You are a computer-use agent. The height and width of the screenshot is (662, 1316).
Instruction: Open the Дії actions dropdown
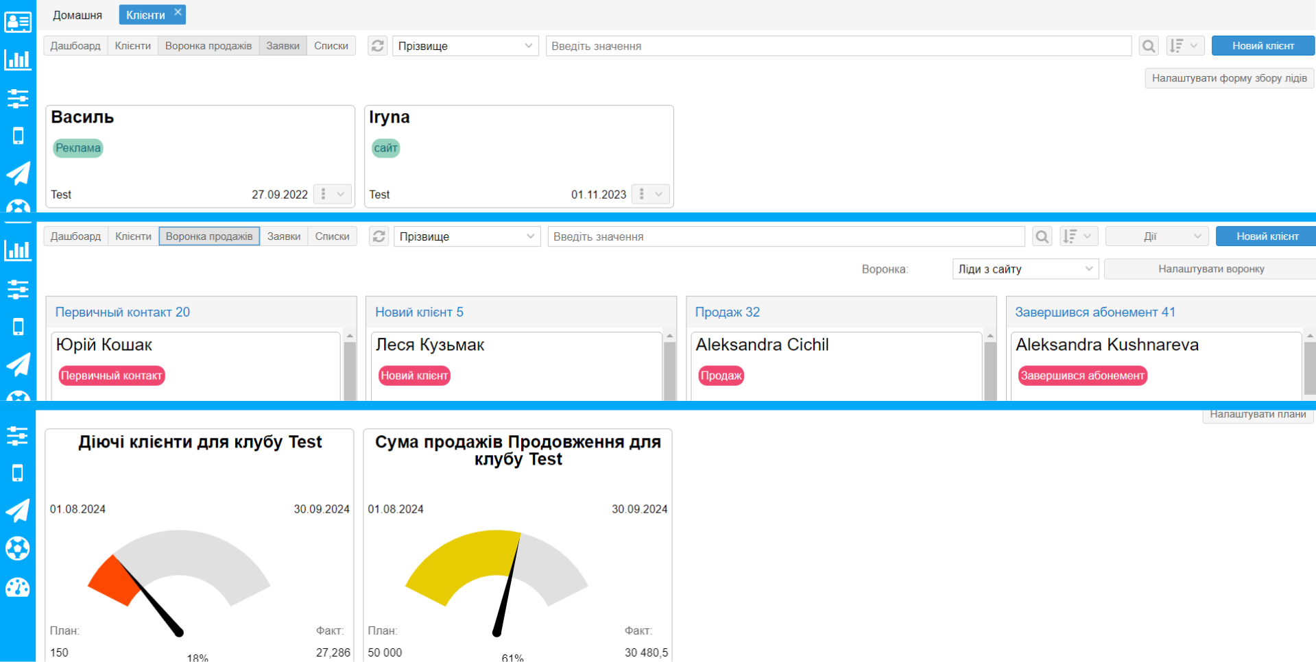pos(1157,236)
